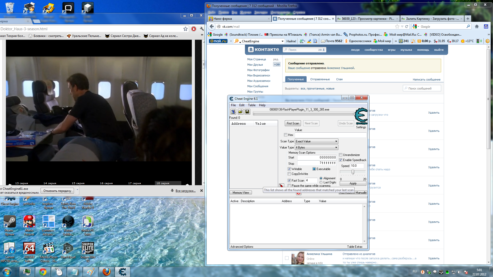
Task: Open Memory View button
Action: pos(241,193)
